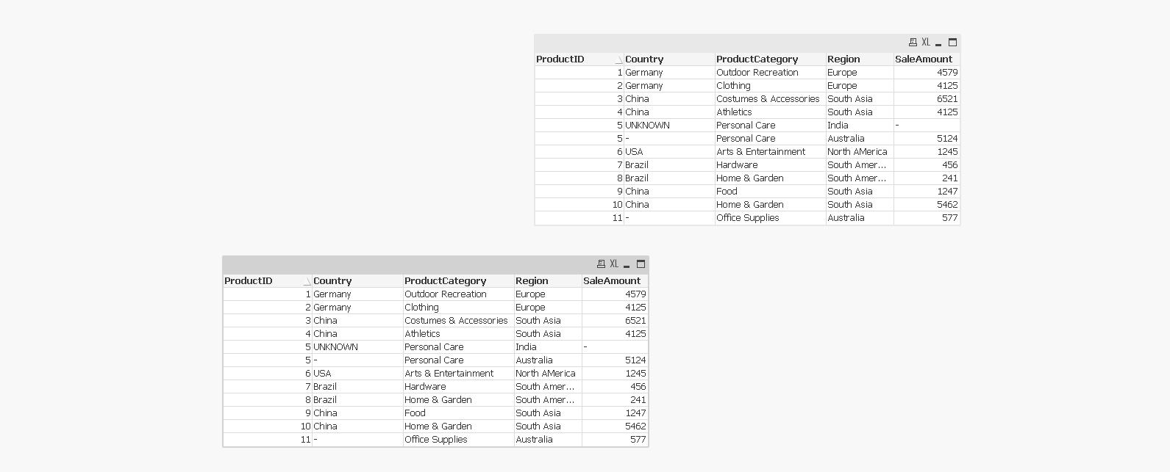Select Office Supplies cell in lower table

pos(435,440)
